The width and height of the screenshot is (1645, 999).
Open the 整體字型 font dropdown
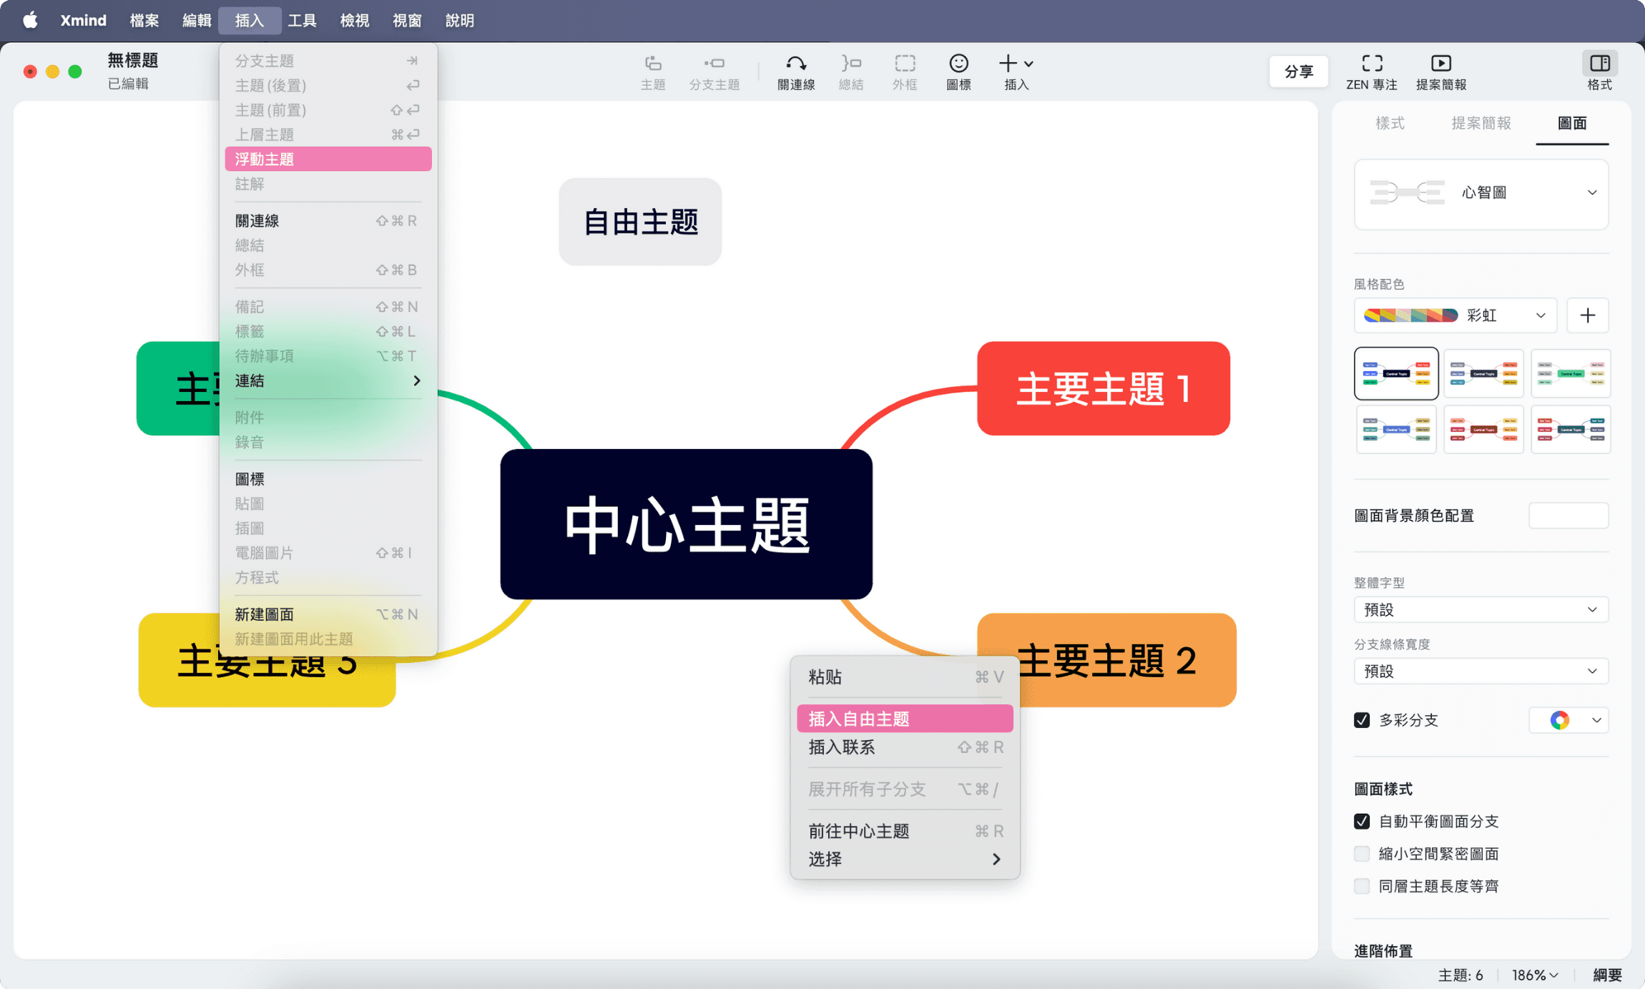(x=1480, y=609)
